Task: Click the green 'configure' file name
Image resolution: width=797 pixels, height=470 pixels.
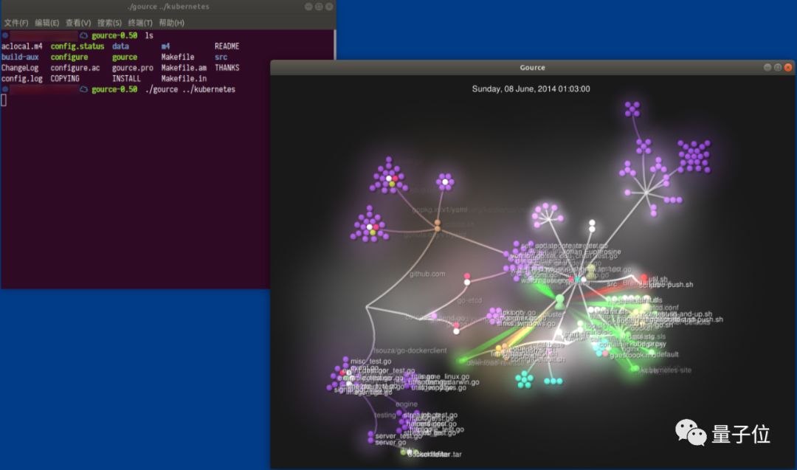Action: pos(69,57)
